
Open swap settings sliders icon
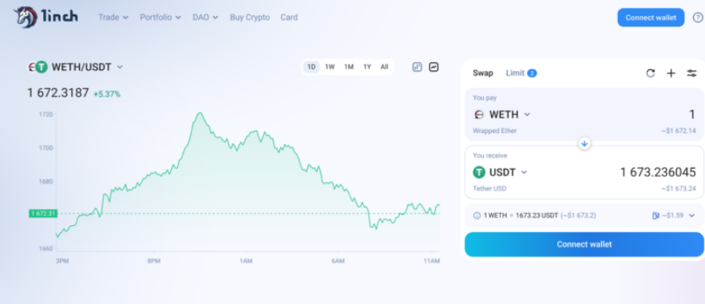(x=691, y=73)
